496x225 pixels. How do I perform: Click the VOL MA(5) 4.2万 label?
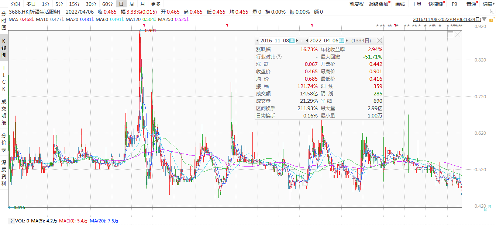pos(44,221)
